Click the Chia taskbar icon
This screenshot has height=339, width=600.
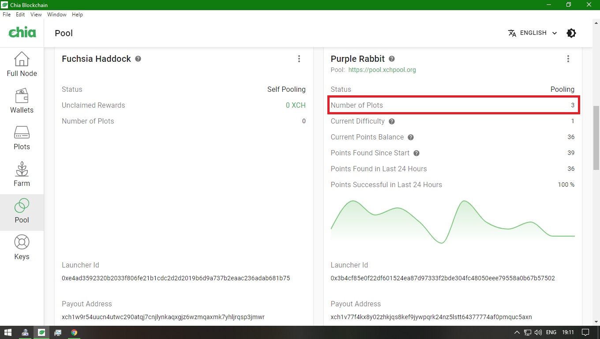(41, 332)
